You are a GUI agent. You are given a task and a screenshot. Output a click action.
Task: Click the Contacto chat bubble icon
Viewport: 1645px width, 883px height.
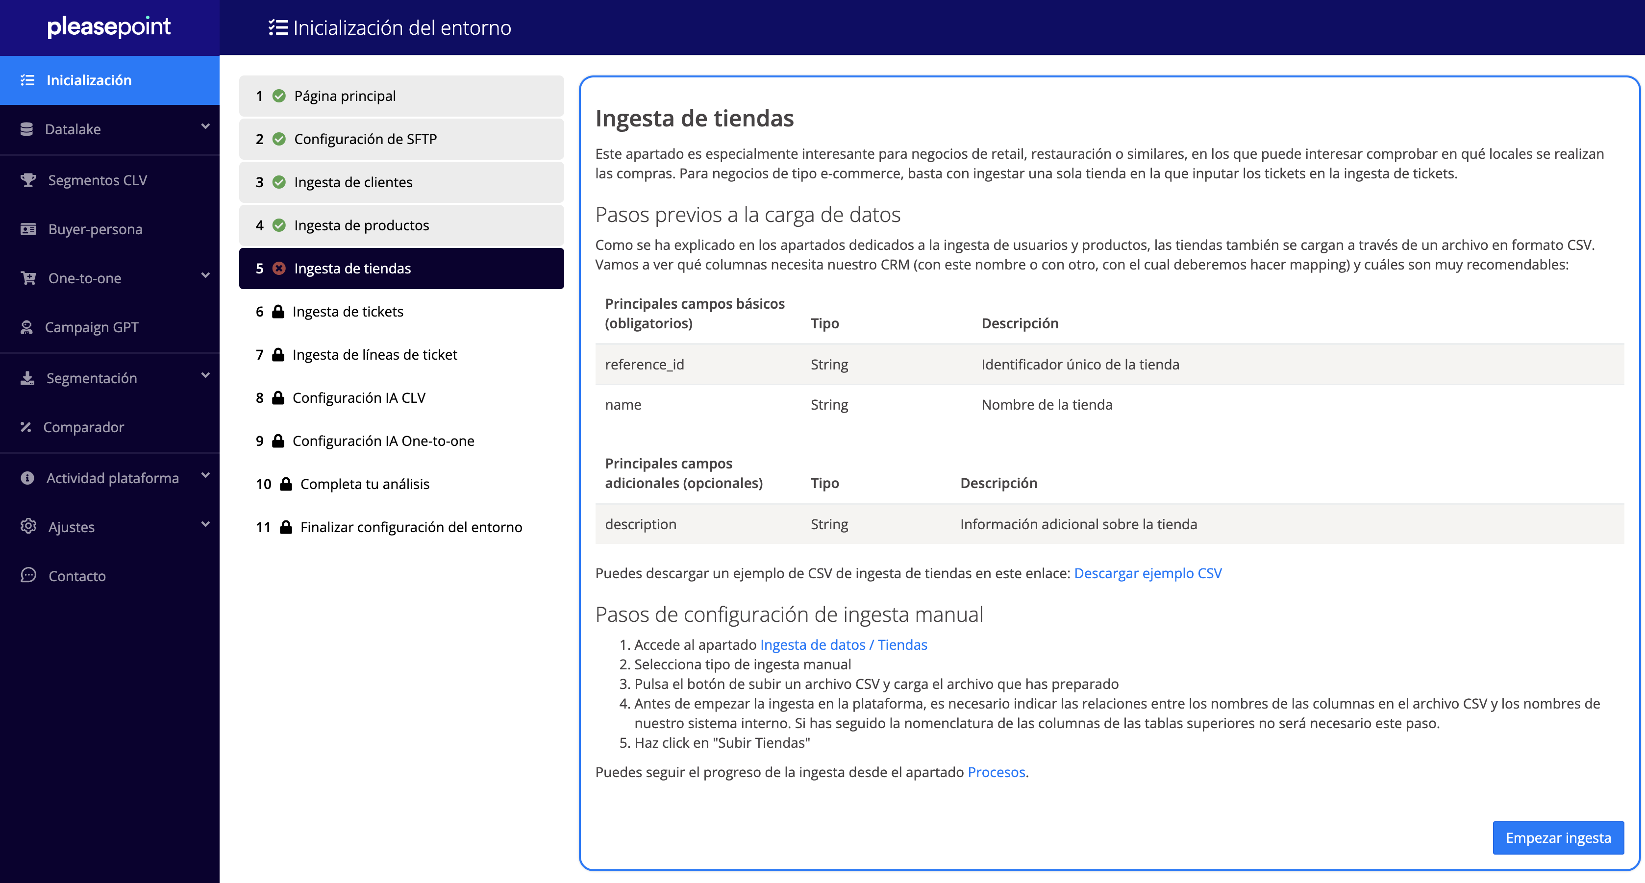coord(27,575)
